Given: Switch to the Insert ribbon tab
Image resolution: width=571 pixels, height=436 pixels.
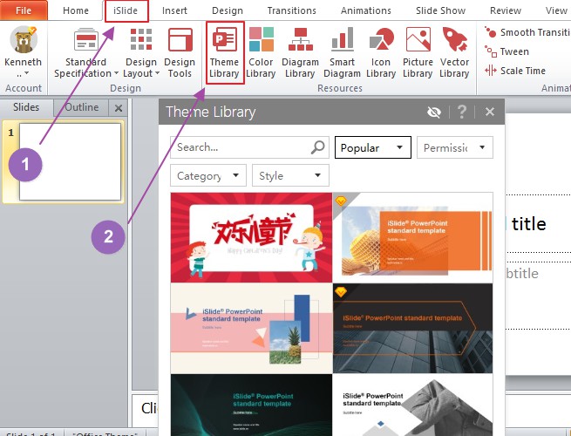Looking at the screenshot, I should point(175,10).
